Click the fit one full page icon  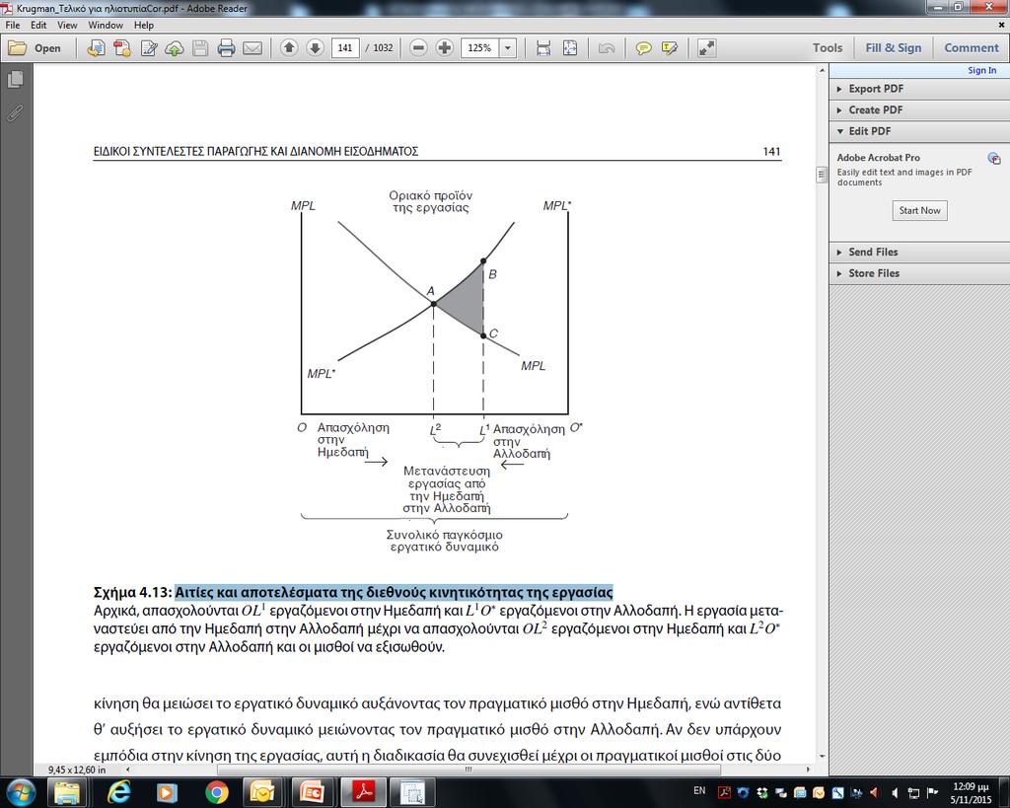tap(570, 48)
